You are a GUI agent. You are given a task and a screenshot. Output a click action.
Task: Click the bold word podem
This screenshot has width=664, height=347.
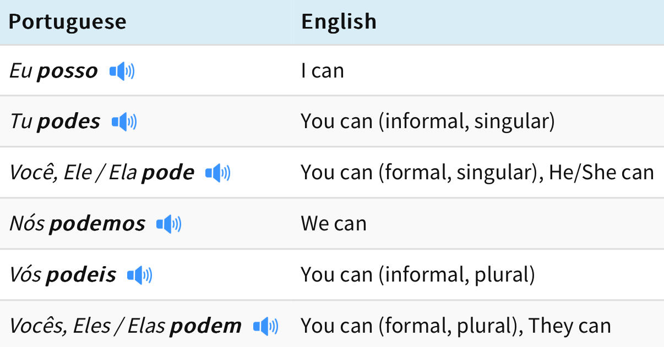pyautogui.click(x=205, y=326)
